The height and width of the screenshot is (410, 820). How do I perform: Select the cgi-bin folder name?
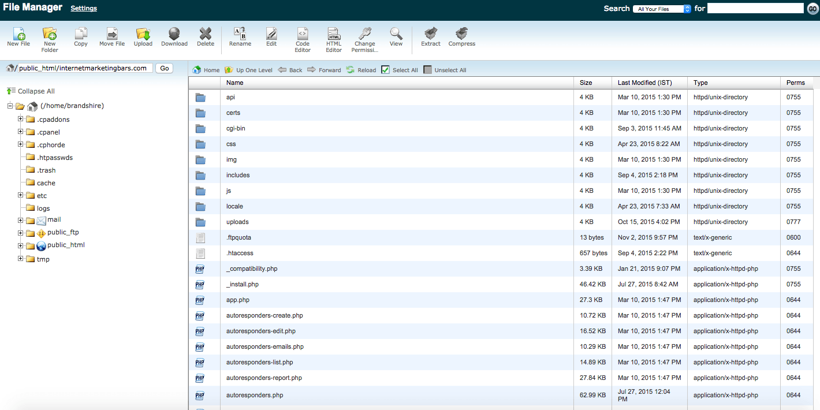point(236,128)
